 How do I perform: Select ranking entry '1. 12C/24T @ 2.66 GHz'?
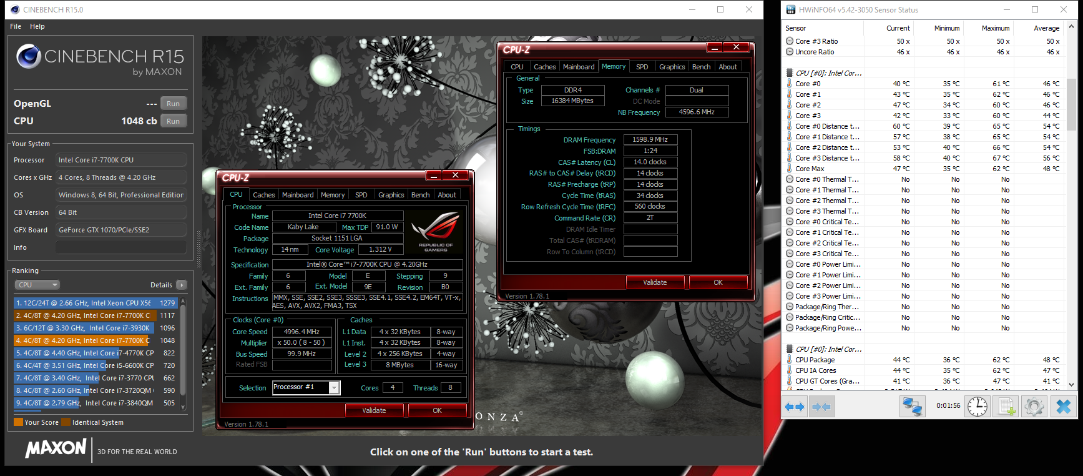pyautogui.click(x=96, y=303)
